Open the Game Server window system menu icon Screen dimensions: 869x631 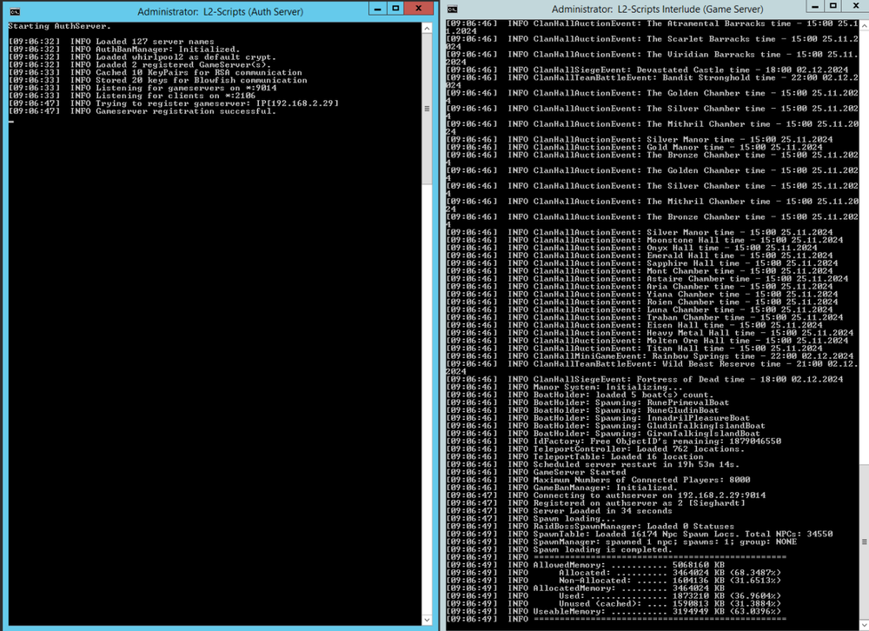[x=453, y=9]
